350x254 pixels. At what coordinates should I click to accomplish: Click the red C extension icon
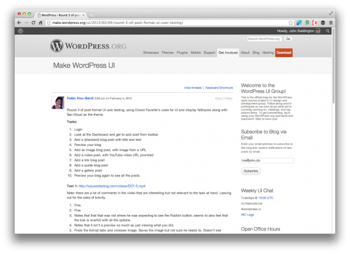point(315,23)
